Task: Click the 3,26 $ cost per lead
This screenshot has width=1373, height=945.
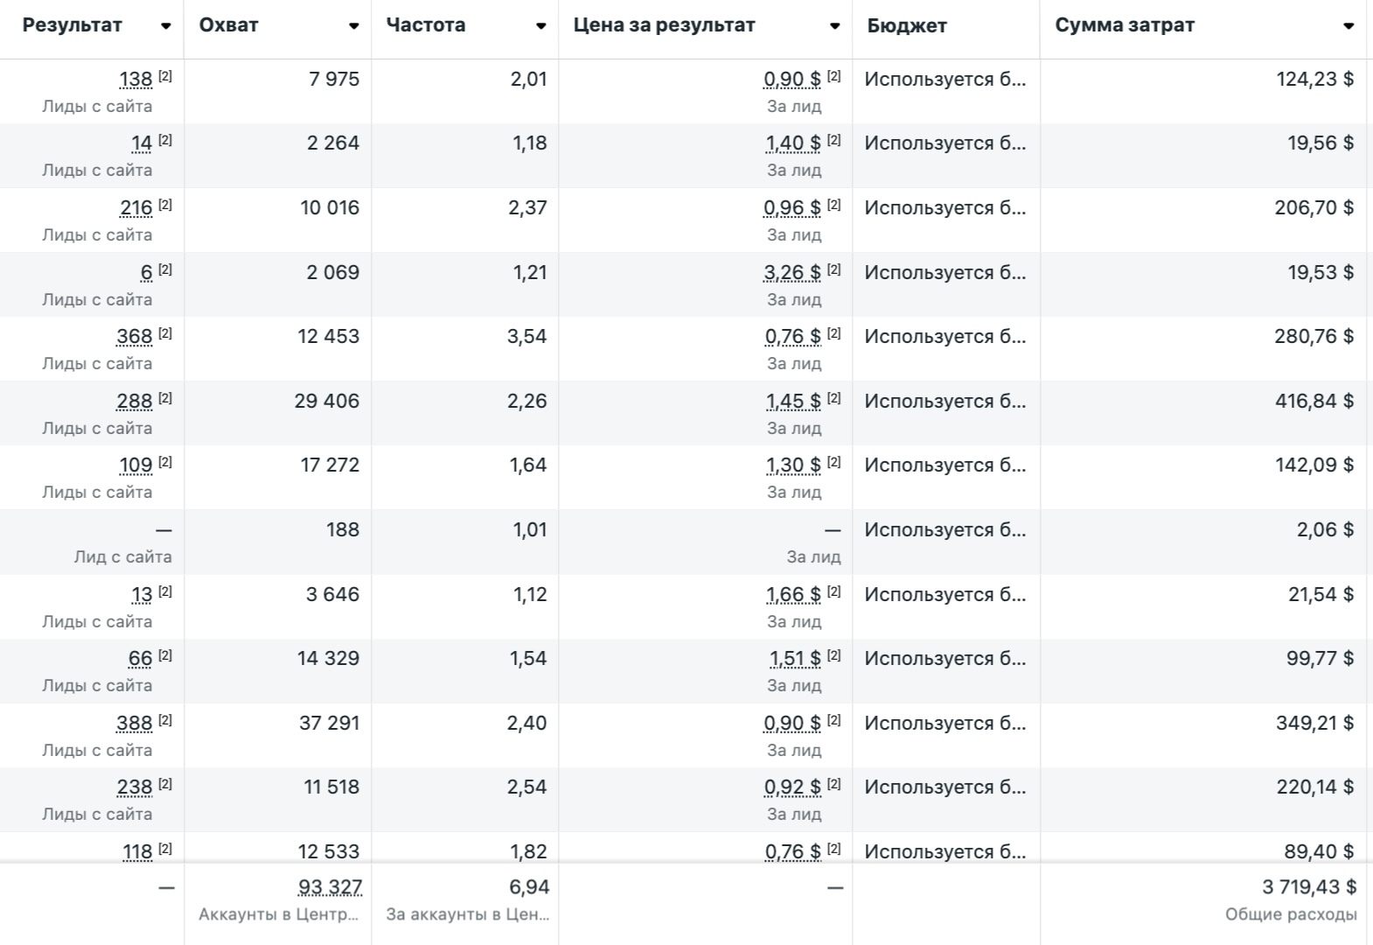Action: pos(791,273)
